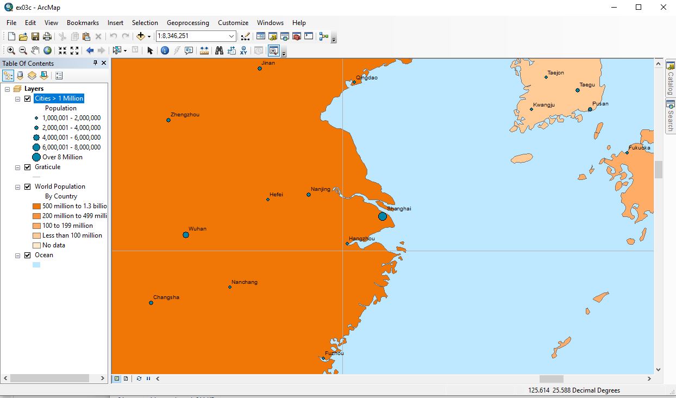
Task: Click the 500 million to 1.3 billion swatch
Action: [36, 206]
